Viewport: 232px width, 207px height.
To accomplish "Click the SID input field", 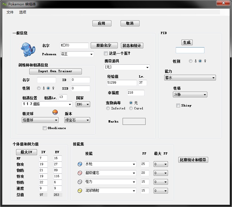I will [x=81, y=88].
